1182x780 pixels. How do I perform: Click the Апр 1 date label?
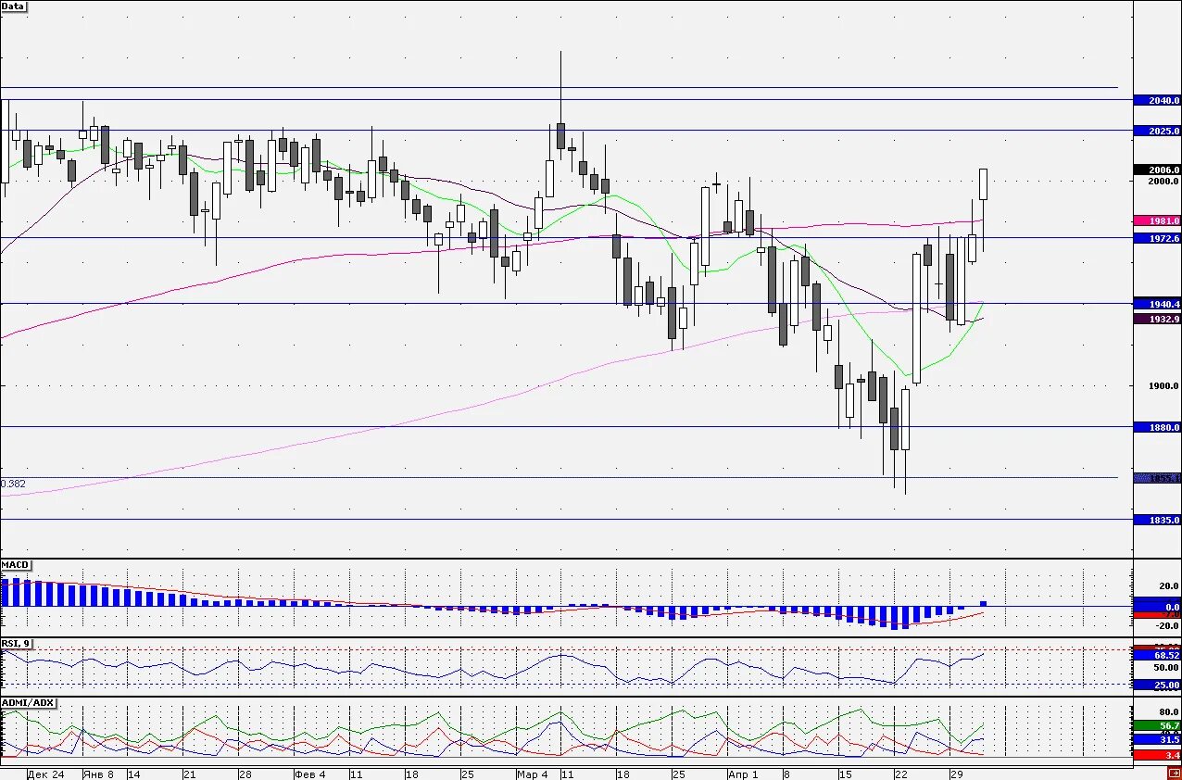tap(743, 774)
